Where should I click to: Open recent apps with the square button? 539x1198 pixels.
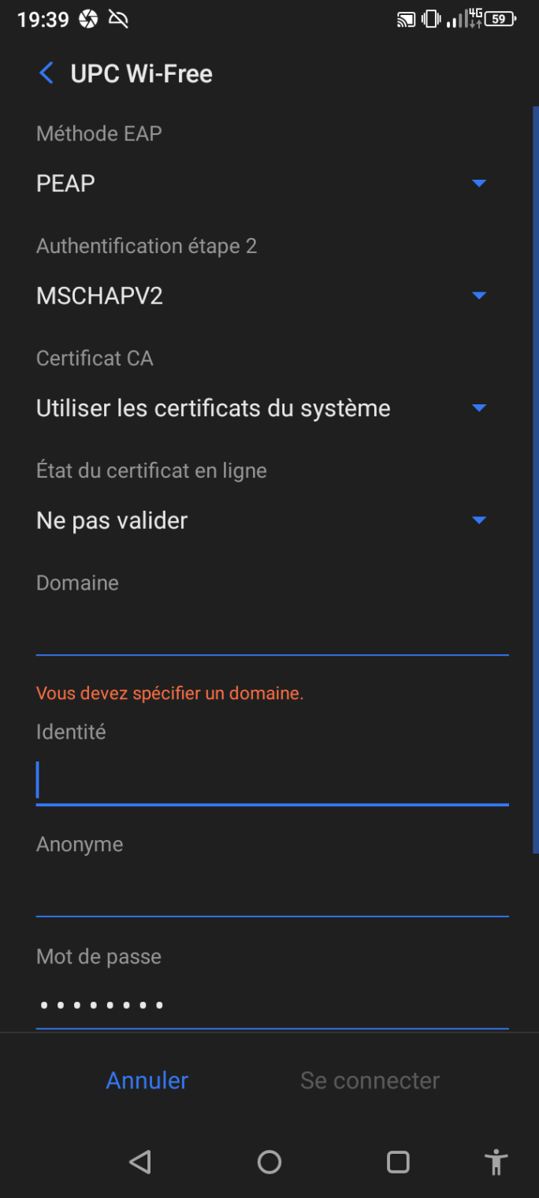(x=398, y=1162)
